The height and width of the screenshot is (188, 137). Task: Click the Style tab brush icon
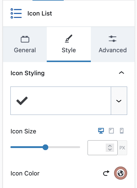[x=69, y=38]
